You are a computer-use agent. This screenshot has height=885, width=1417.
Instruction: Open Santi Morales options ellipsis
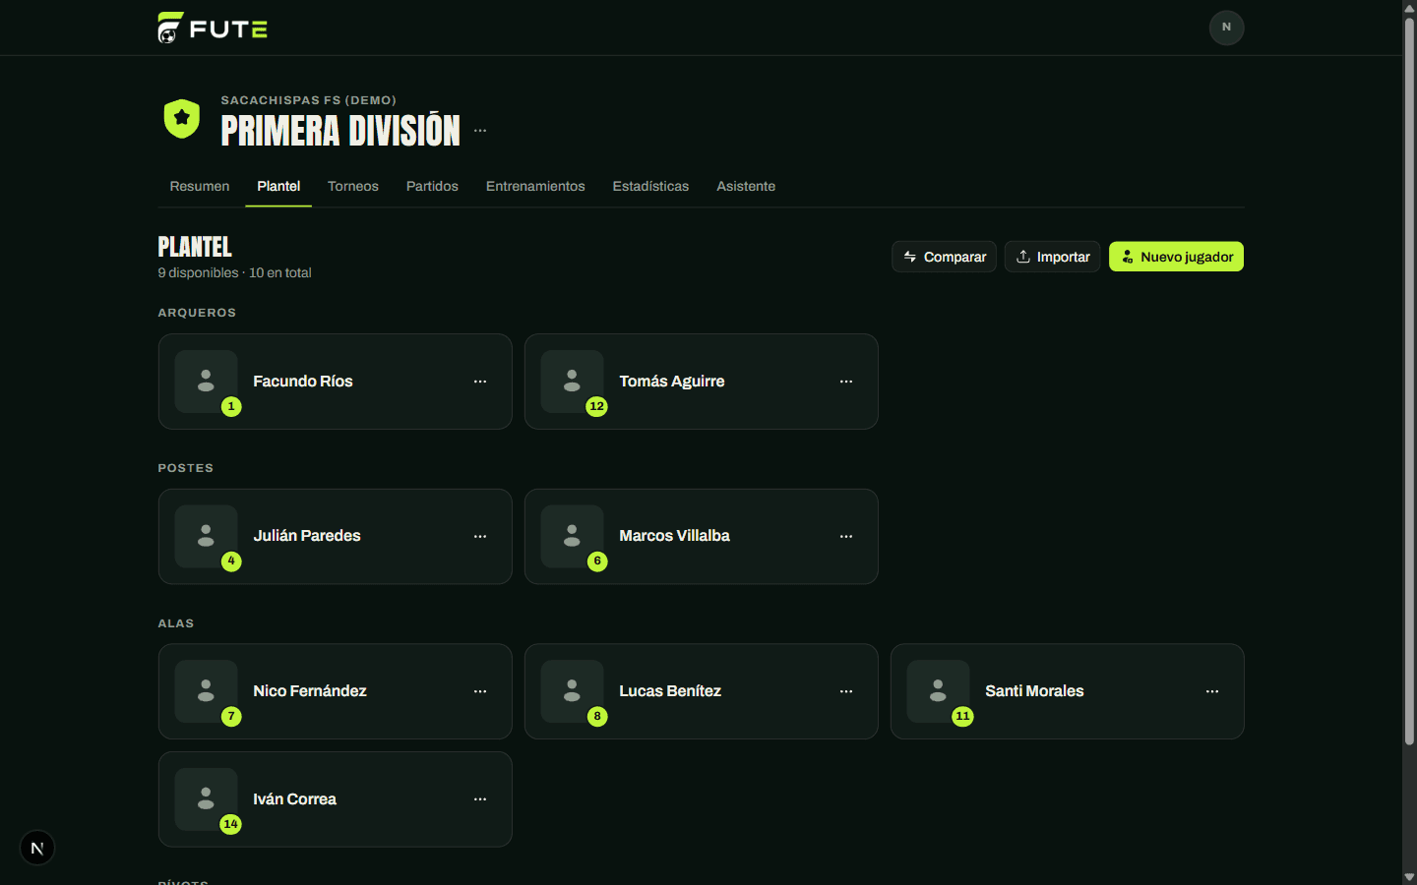point(1212,691)
